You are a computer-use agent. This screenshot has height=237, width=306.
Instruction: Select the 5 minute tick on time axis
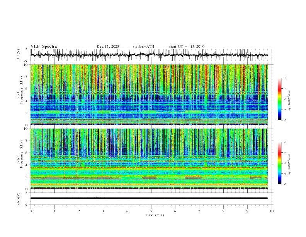click(x=151, y=211)
